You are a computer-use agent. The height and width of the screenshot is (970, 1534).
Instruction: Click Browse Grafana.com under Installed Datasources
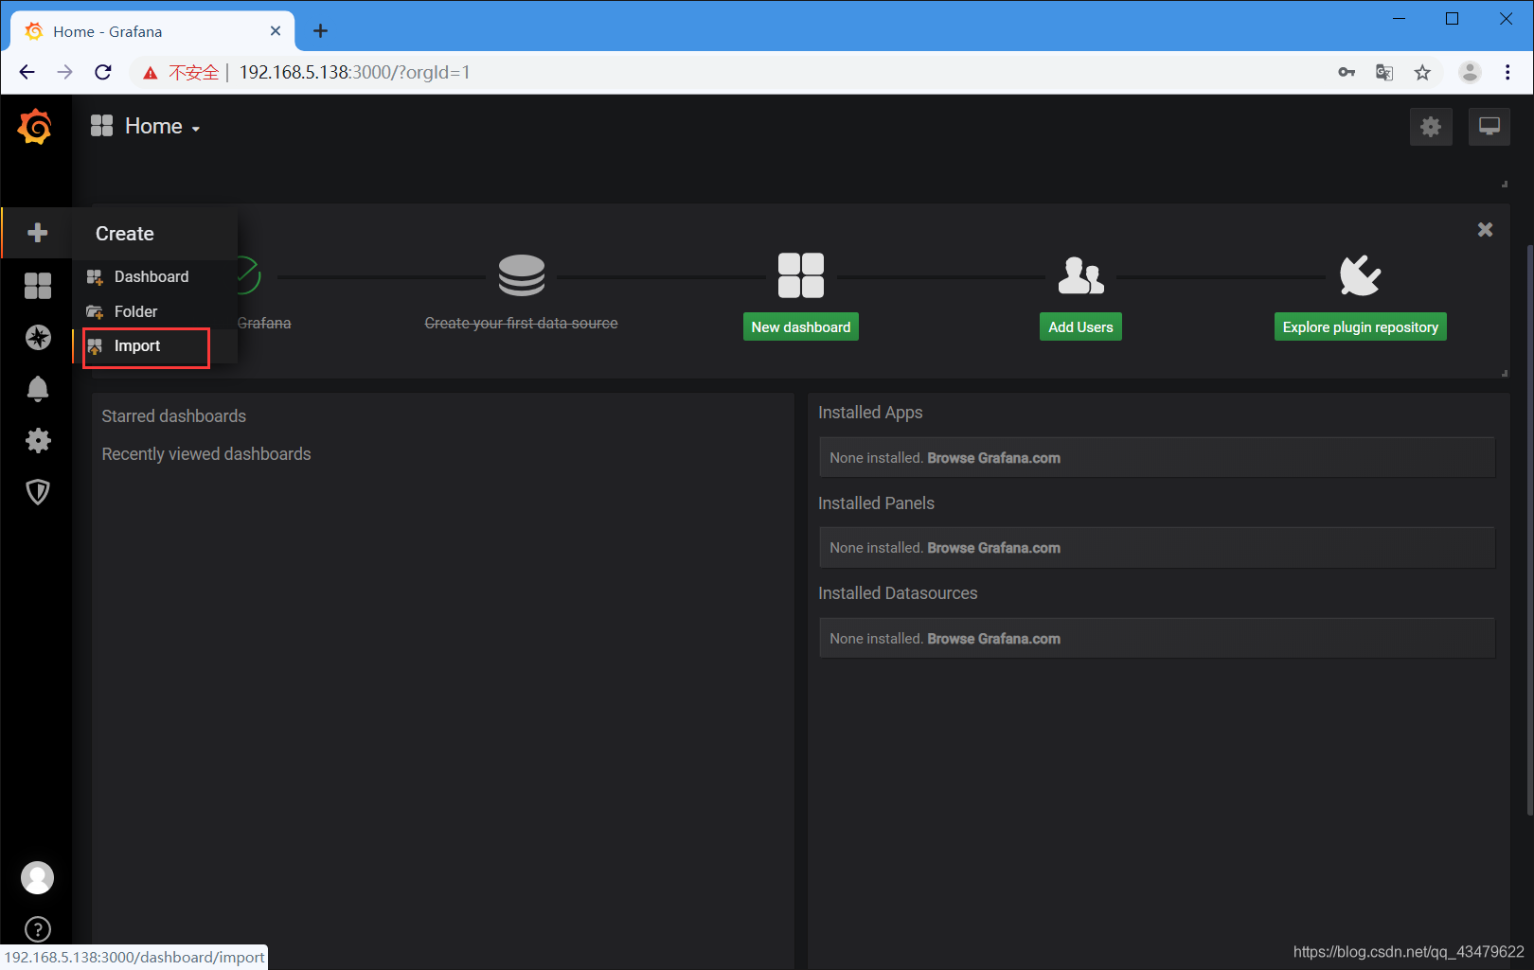993,639
